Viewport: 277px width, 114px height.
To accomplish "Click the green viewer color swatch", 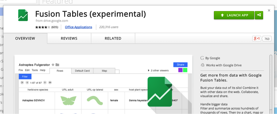I will [x=185, y=70].
